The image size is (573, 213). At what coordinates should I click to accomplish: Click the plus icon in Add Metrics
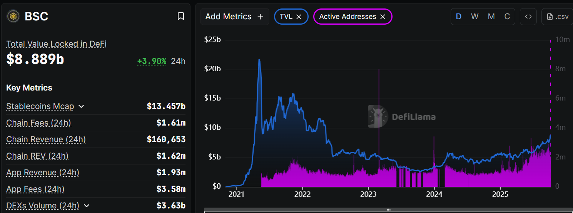click(x=260, y=17)
